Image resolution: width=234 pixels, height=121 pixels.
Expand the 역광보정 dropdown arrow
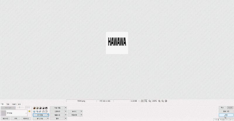click(x=82, y=115)
